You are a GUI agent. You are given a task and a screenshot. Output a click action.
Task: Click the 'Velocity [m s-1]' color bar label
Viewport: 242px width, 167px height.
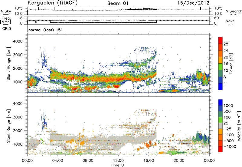tap(239, 126)
